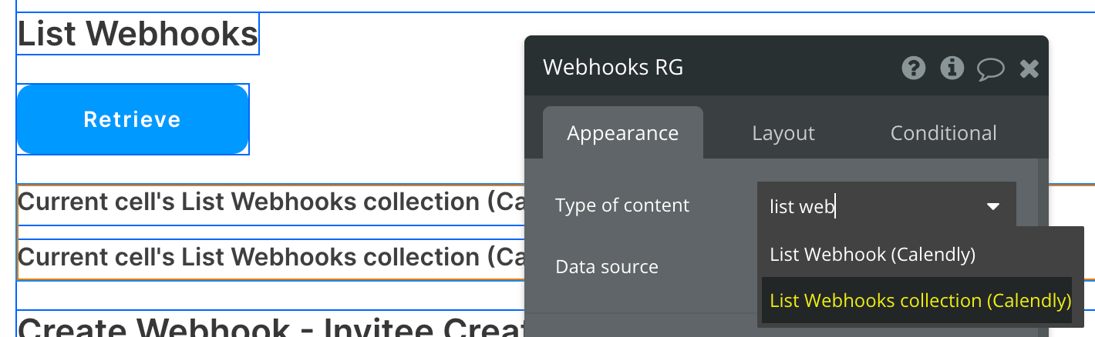
Task: Select second Current cell's List Webhooks text
Action: 271,256
